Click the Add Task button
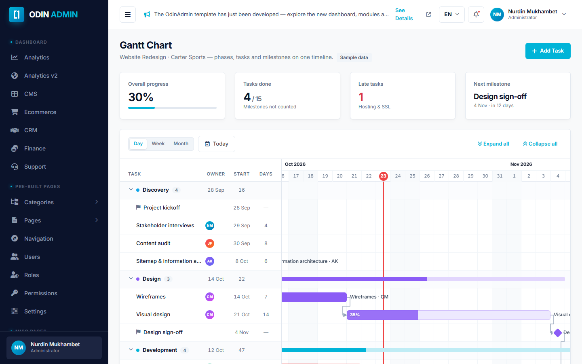Viewport: 582px width, 364px height. coord(548,51)
